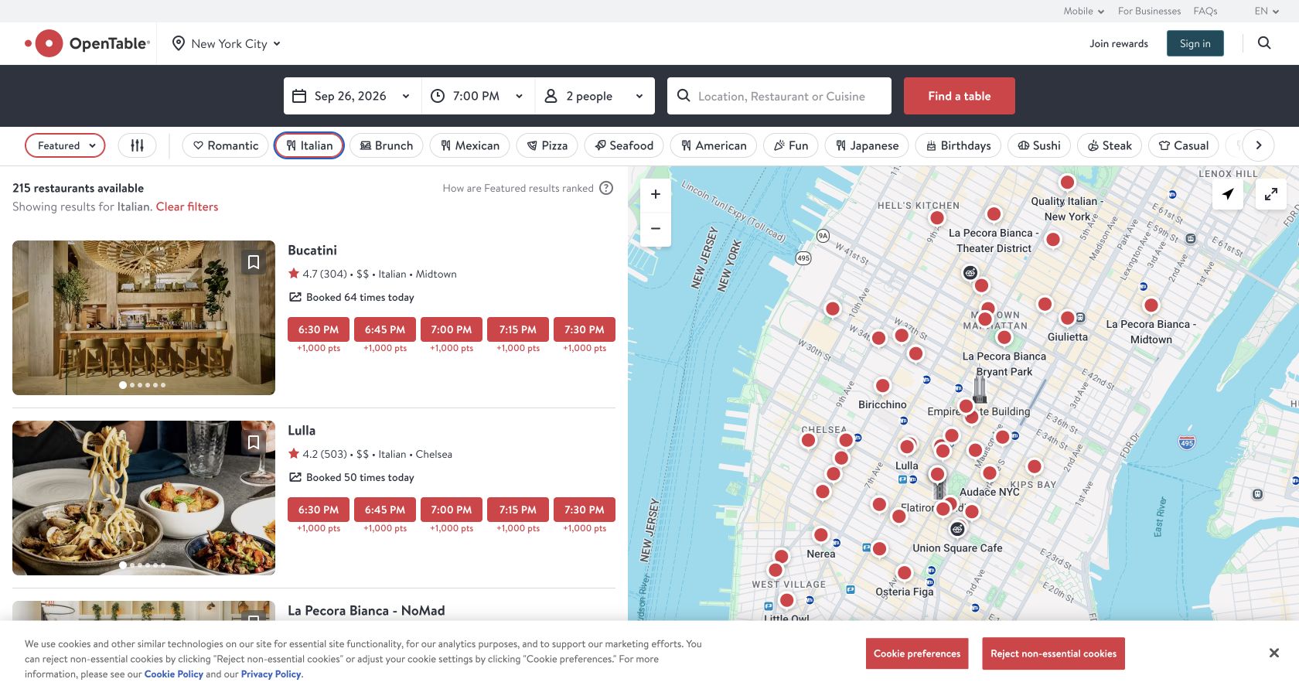Click the OpenTable logo
Image resolution: width=1299 pixels, height=689 pixels.
(x=87, y=43)
